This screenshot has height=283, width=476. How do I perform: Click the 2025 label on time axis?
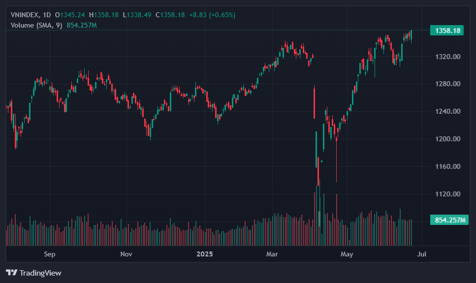pyautogui.click(x=204, y=254)
